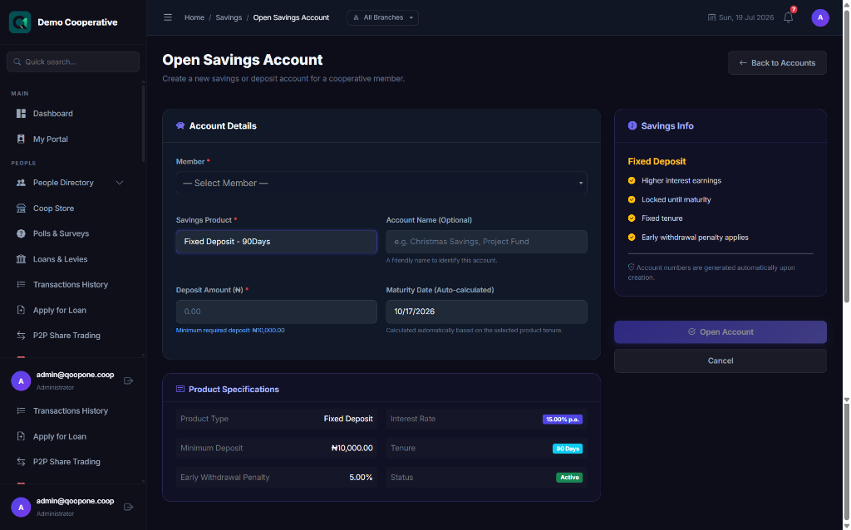The image size is (851, 530).
Task: Click Sun, 19 Jul 2026 date text
Action: [746, 17]
